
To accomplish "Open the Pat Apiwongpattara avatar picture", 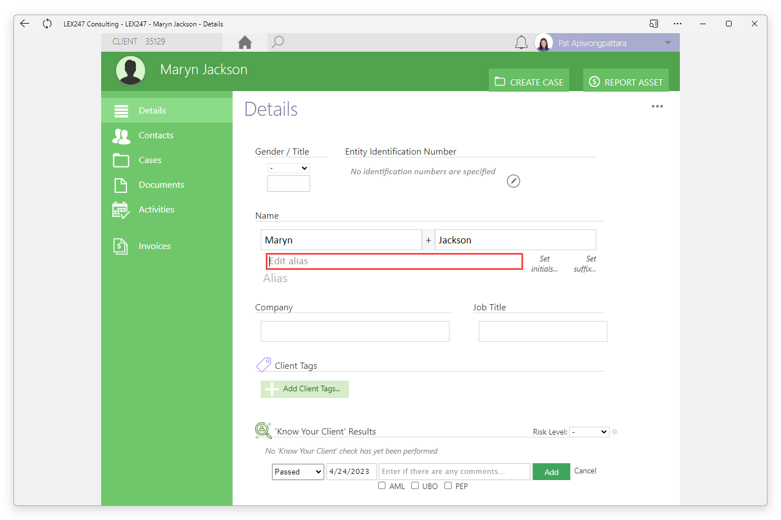I will click(x=543, y=43).
